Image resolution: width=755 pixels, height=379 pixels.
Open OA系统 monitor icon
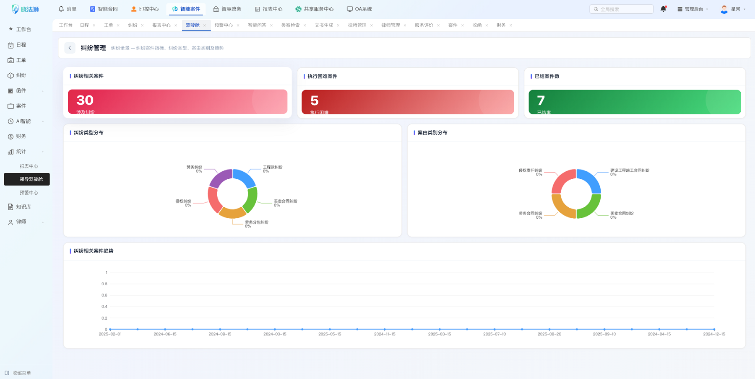(349, 9)
